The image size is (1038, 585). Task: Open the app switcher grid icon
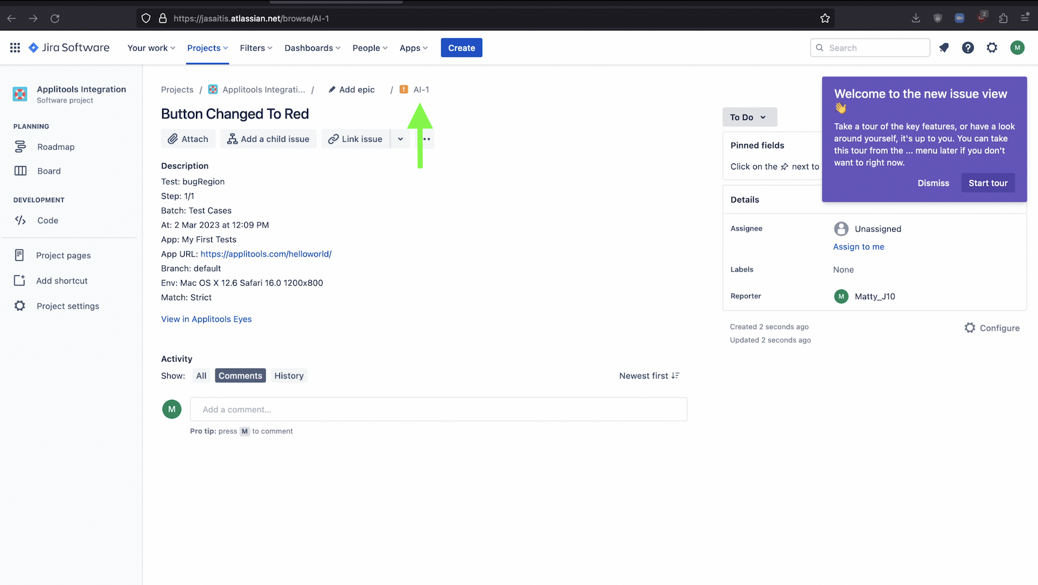pos(15,48)
